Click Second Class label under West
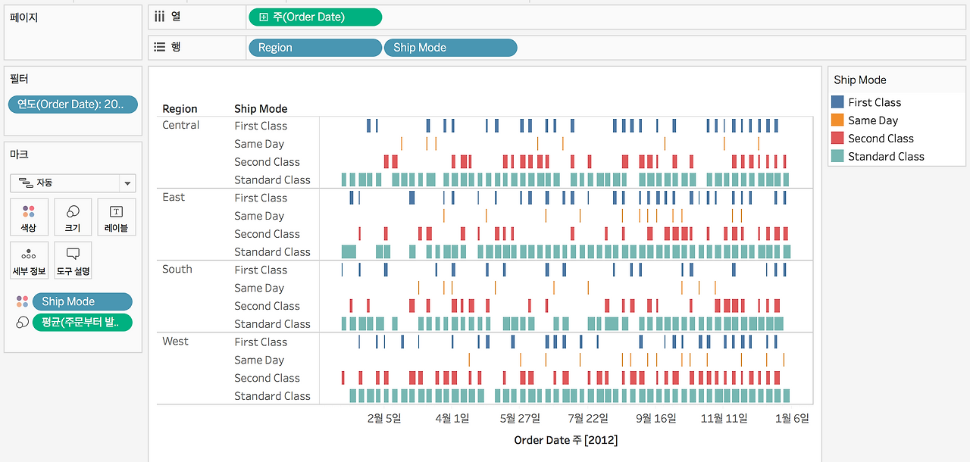This screenshot has width=970, height=462. click(267, 378)
